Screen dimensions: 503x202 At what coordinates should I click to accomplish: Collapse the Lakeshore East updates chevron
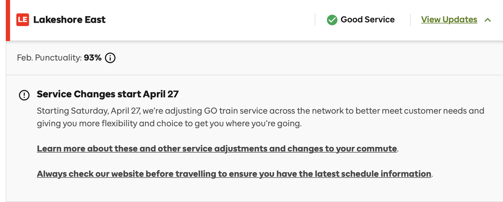point(488,20)
